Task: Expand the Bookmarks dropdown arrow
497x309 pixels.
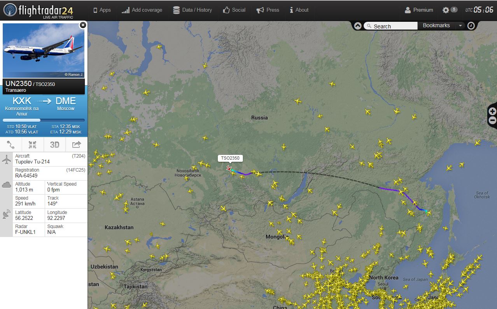Action: click(460, 26)
